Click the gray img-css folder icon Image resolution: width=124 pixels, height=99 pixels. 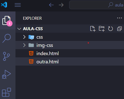click(31, 45)
